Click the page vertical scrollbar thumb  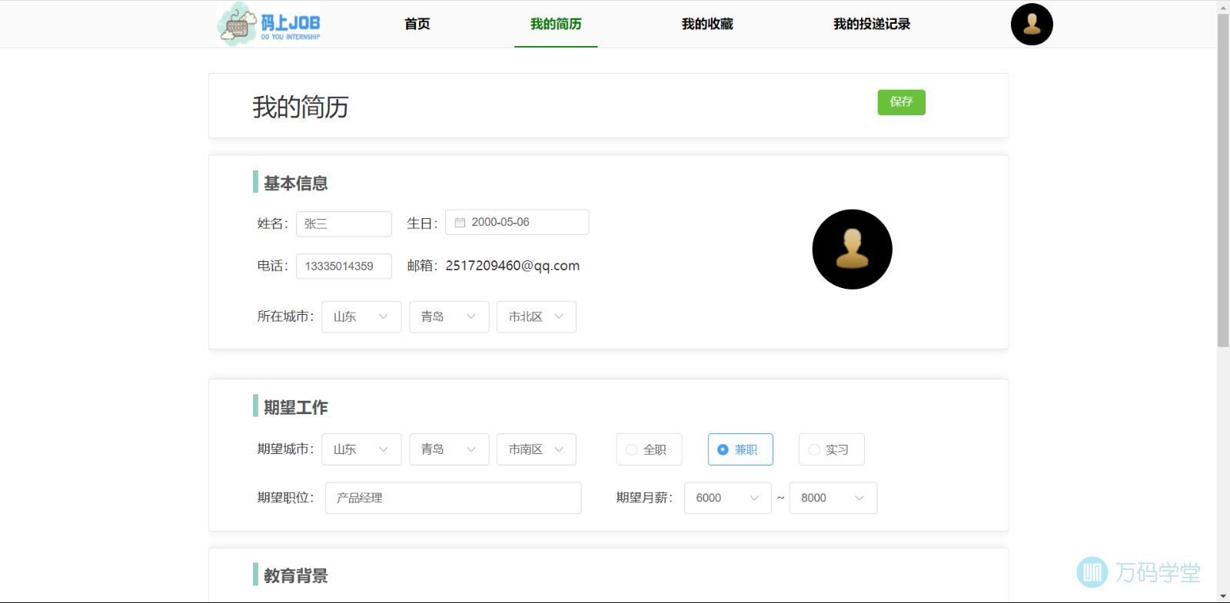click(1223, 180)
